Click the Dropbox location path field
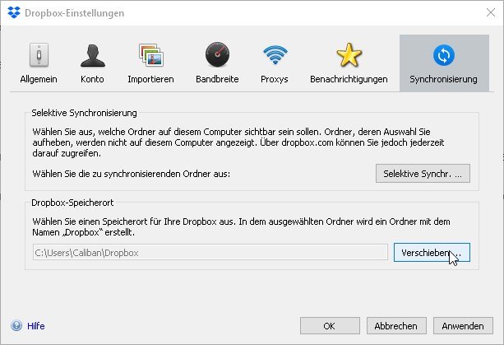This screenshot has height=345, width=504. (x=210, y=253)
